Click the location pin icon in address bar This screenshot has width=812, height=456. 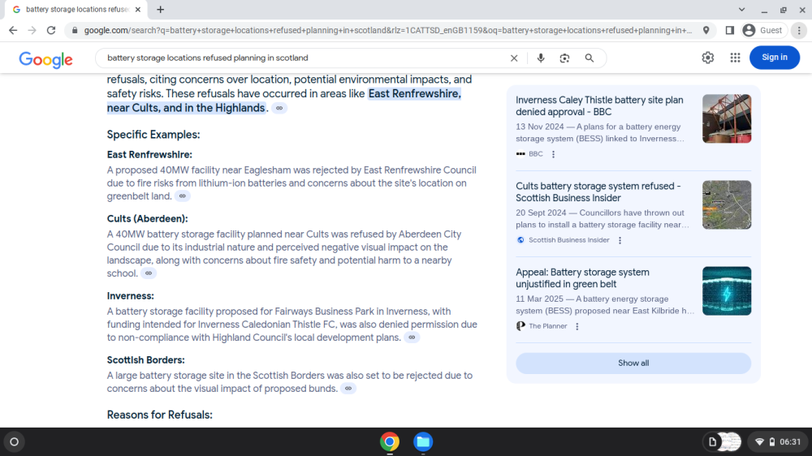click(x=706, y=31)
